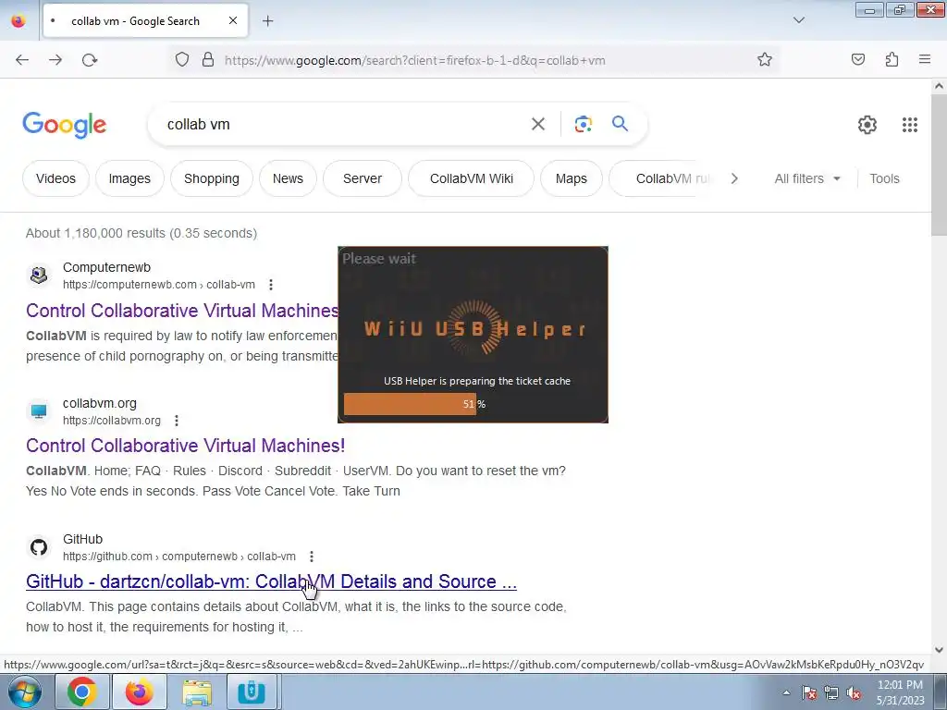The width and height of the screenshot is (947, 710).
Task: Open the Firefox hamburger application menu
Action: coord(925,59)
